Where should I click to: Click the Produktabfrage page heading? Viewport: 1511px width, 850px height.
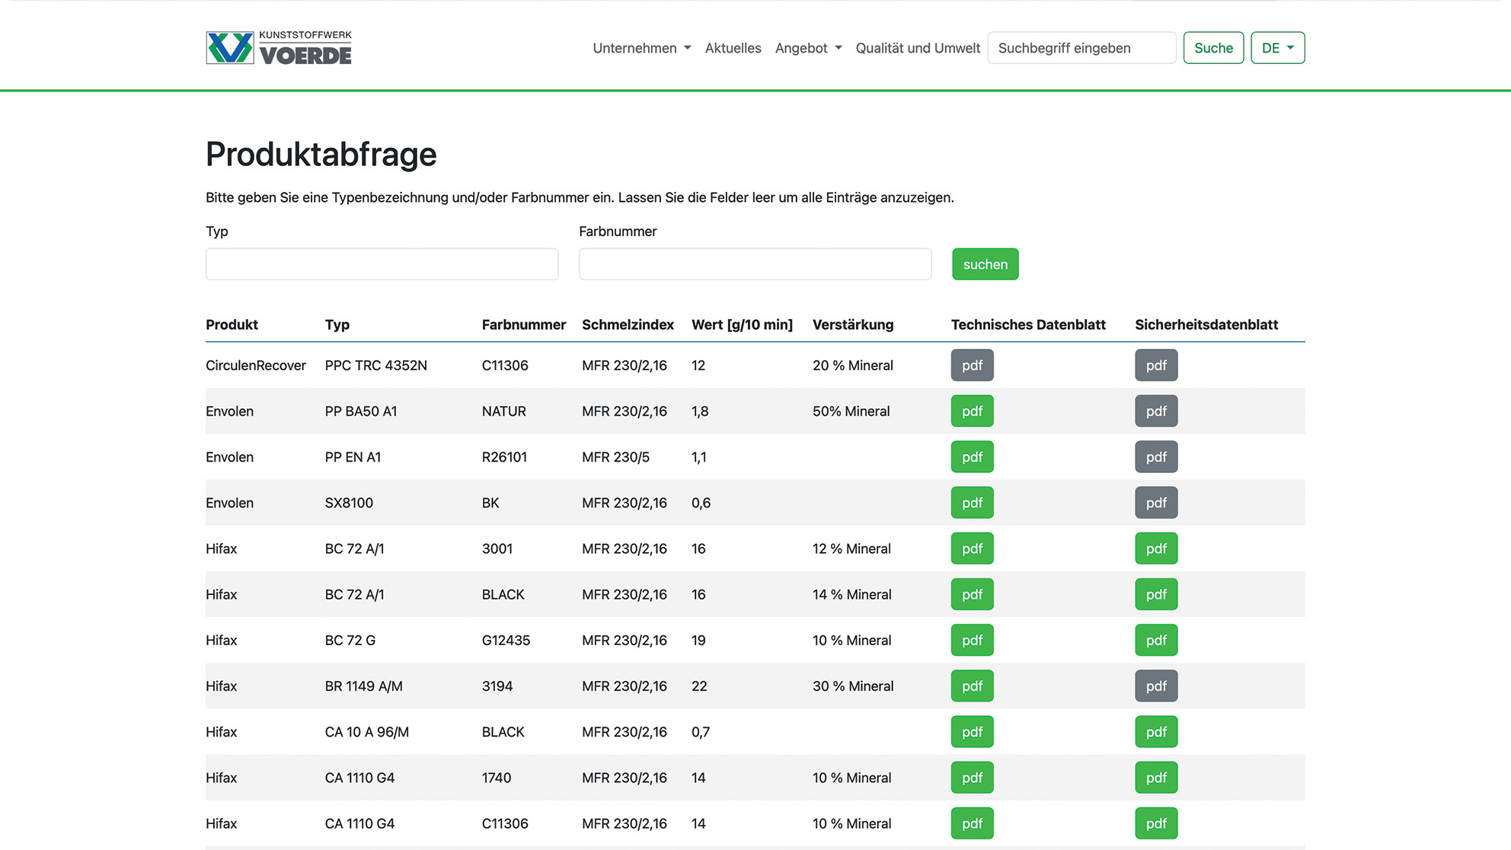point(321,154)
